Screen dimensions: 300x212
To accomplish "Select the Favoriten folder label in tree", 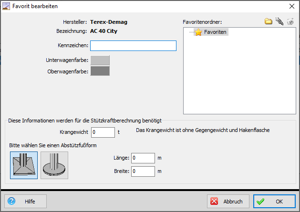I will 215,32.
